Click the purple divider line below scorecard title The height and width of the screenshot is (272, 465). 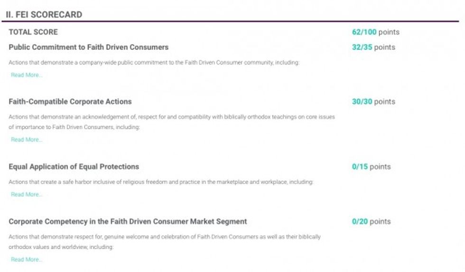pyautogui.click(x=232, y=21)
